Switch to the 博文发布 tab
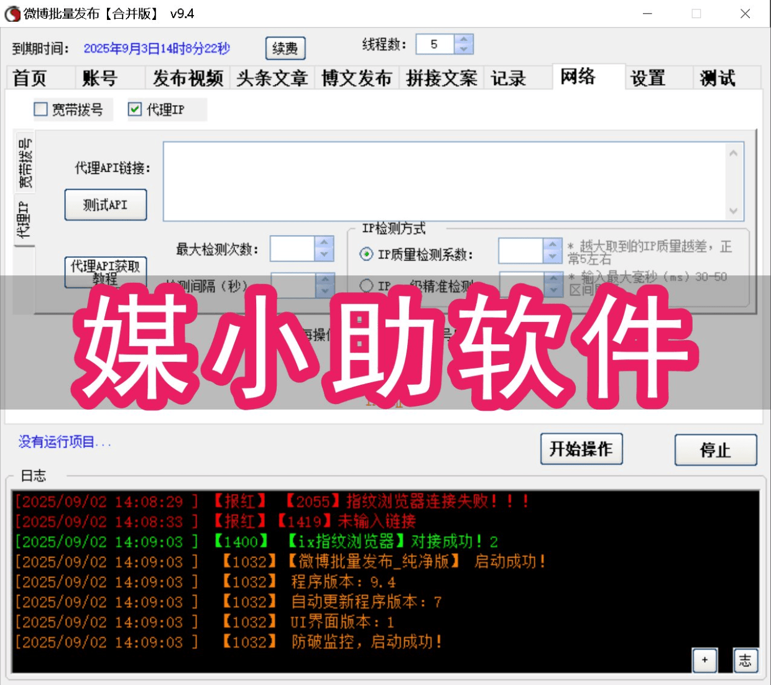This screenshot has height=685, width=771. pyautogui.click(x=356, y=77)
